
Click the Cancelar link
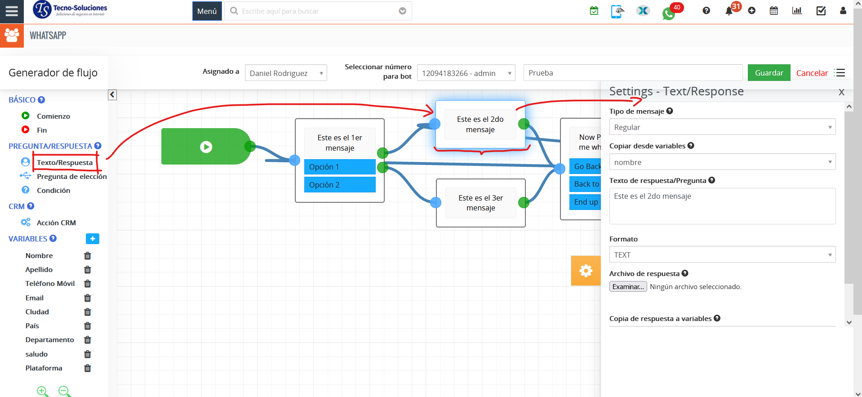pyautogui.click(x=812, y=73)
